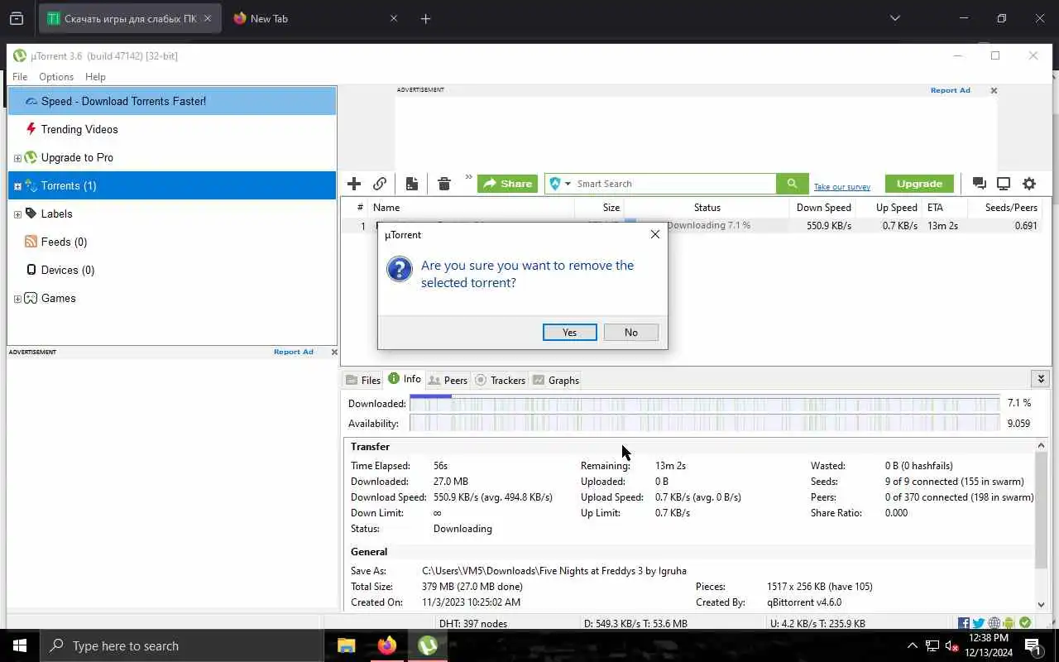This screenshot has height=662, width=1059.
Task: Click the green Upgrade button
Action: click(x=919, y=184)
